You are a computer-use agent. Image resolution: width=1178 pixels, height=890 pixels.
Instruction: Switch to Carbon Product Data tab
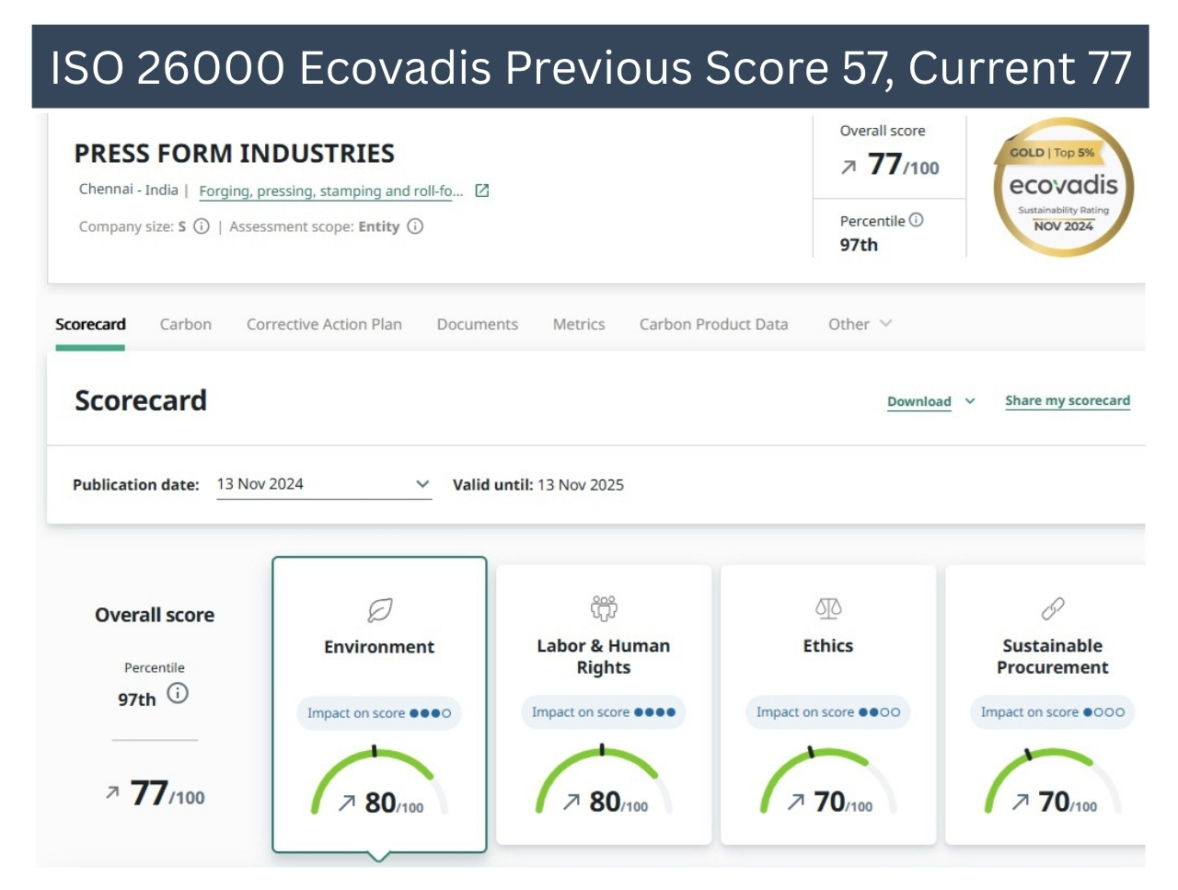[713, 325]
